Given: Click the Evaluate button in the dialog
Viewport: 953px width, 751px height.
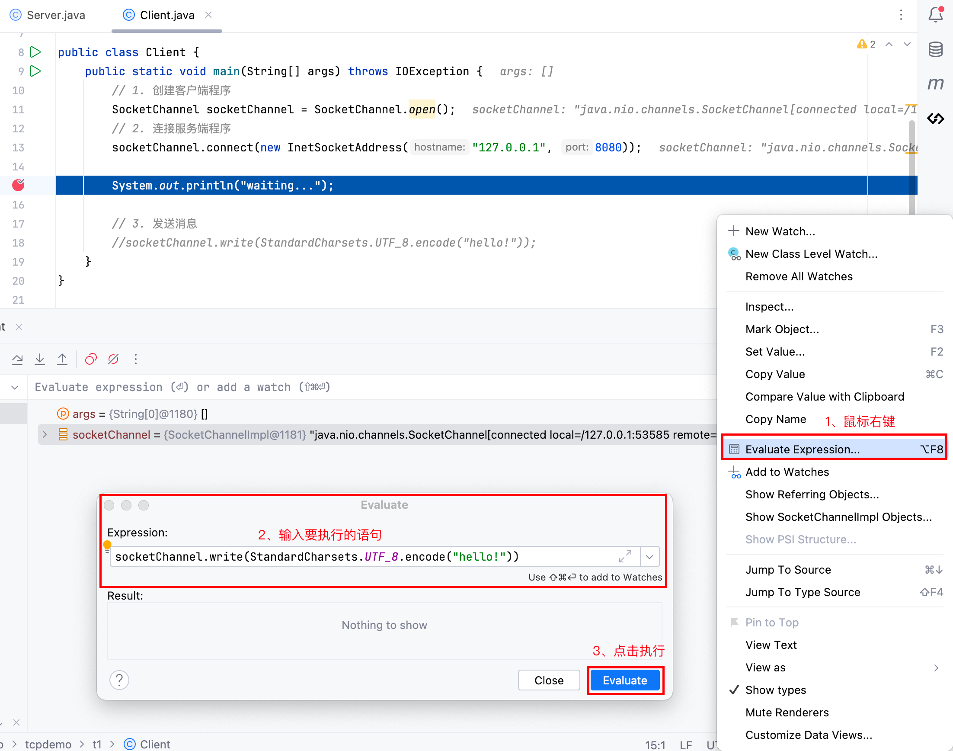Looking at the screenshot, I should 625,680.
